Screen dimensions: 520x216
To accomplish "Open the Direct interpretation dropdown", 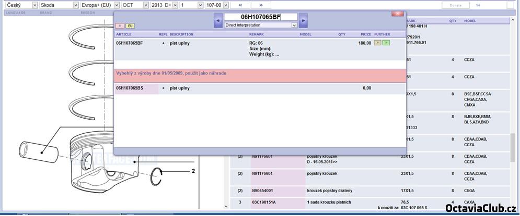I will pos(294,25).
